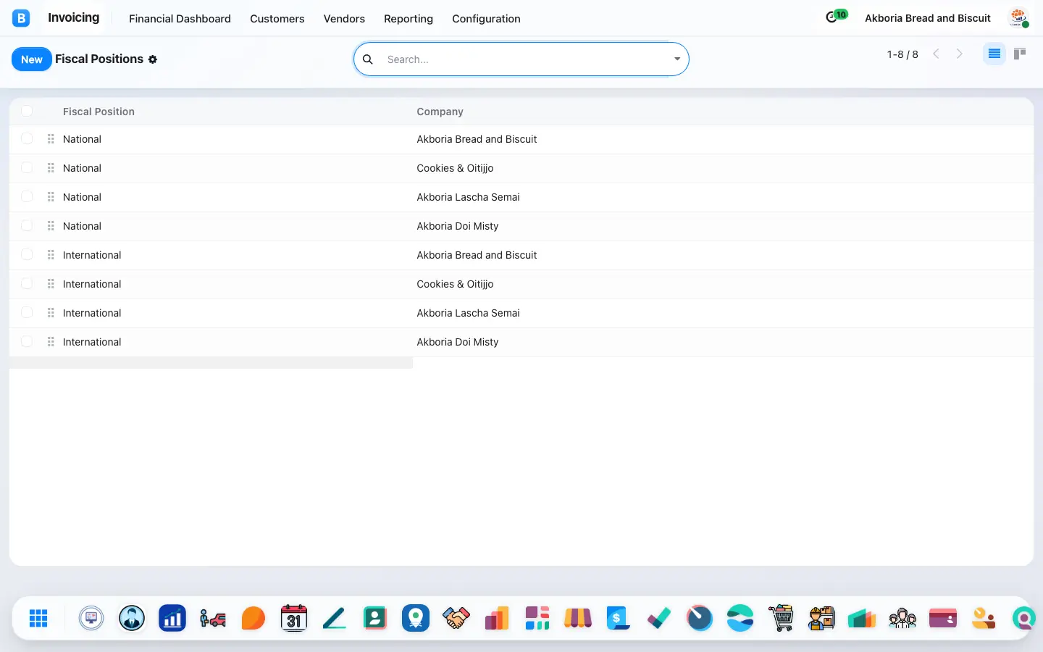Tick checkbox for National, Cookies & Oitijjo
Viewport: 1043px width, 652px height.
[x=27, y=167]
